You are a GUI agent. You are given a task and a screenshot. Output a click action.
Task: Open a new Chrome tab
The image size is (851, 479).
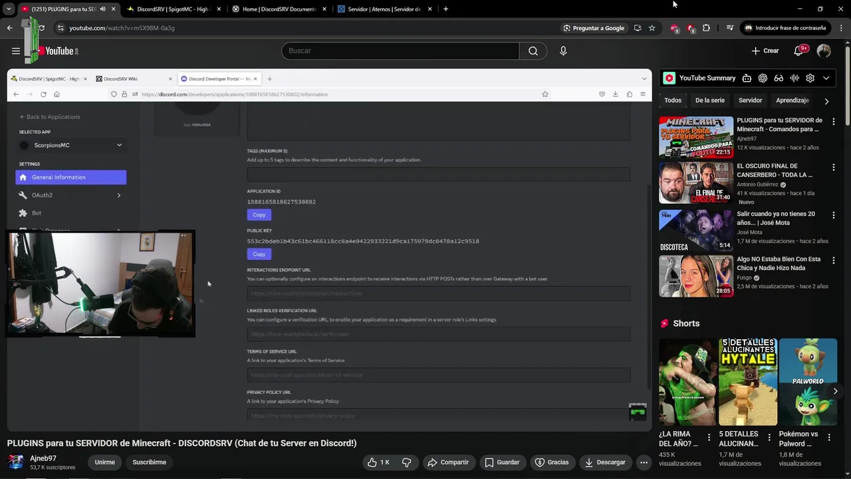445,9
